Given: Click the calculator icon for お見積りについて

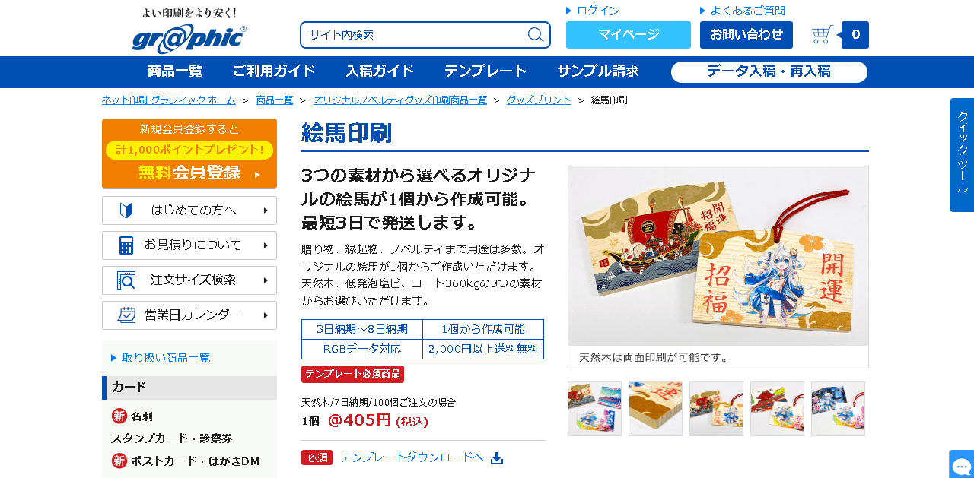Looking at the screenshot, I should coord(126,245).
